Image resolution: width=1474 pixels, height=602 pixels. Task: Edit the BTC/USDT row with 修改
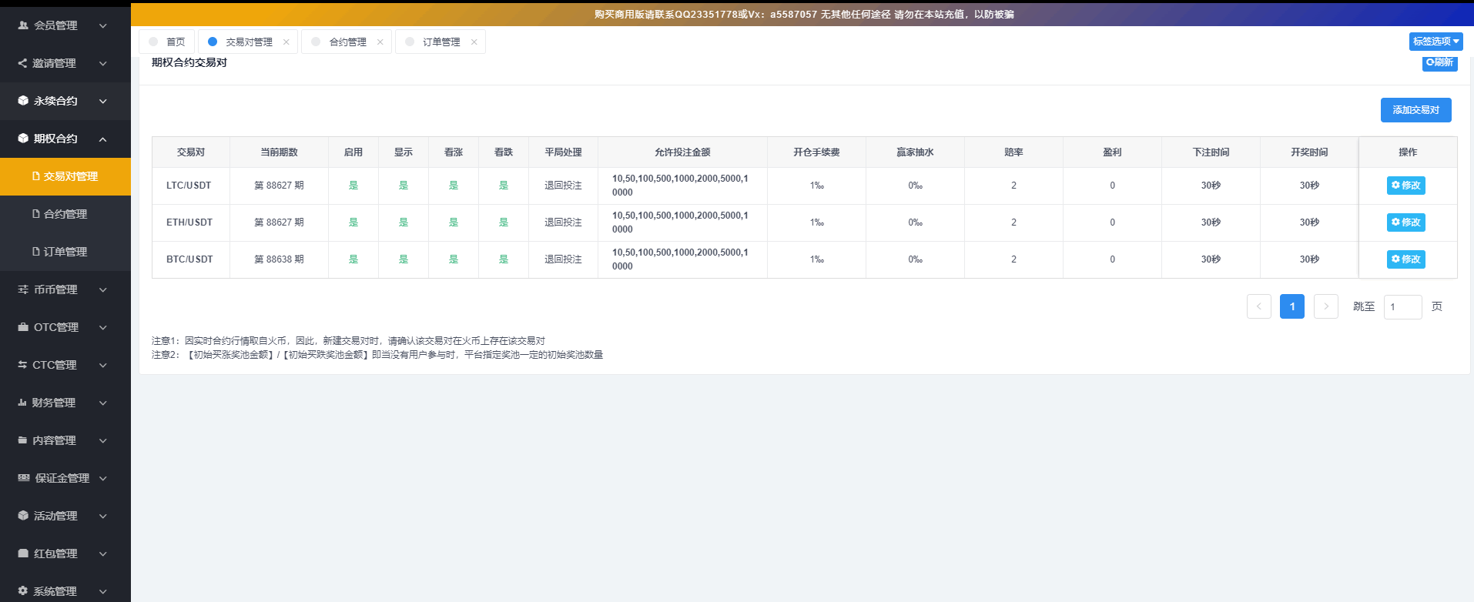coord(1405,259)
